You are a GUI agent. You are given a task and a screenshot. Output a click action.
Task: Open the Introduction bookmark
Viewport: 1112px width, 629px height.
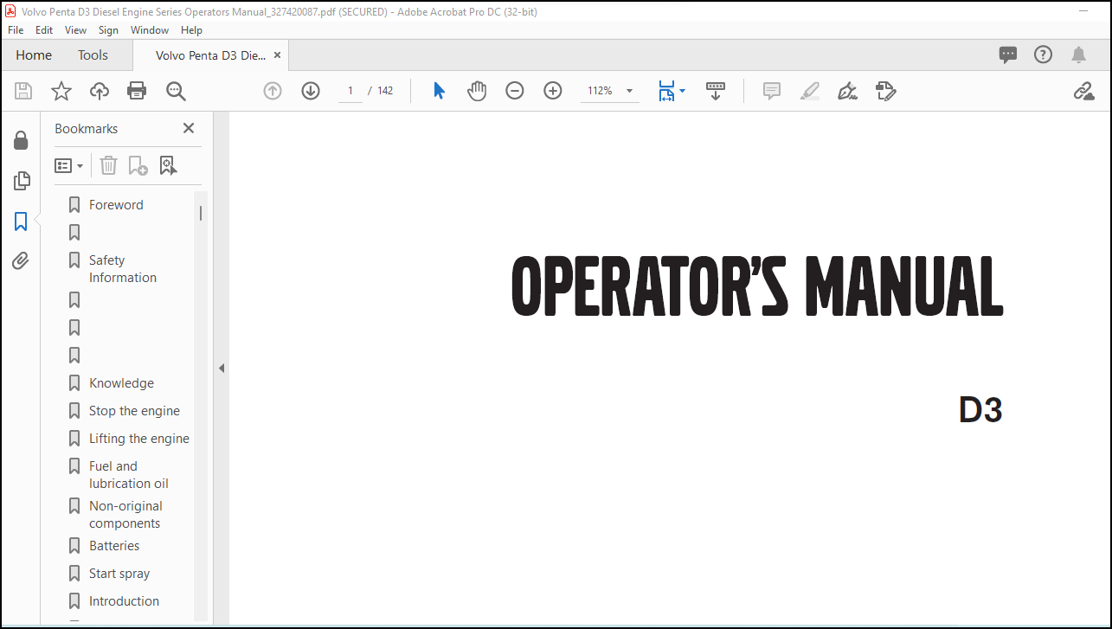click(x=124, y=601)
